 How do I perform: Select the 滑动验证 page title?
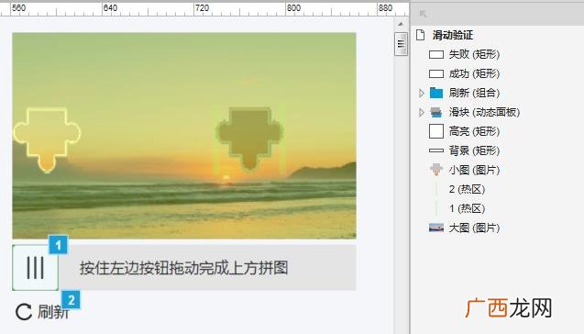click(453, 35)
